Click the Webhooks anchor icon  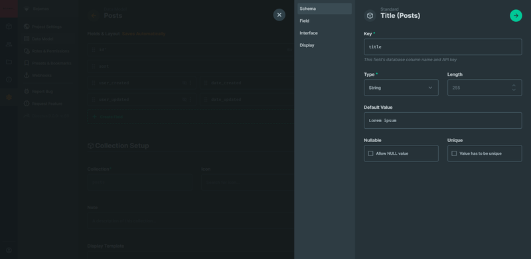pos(27,75)
